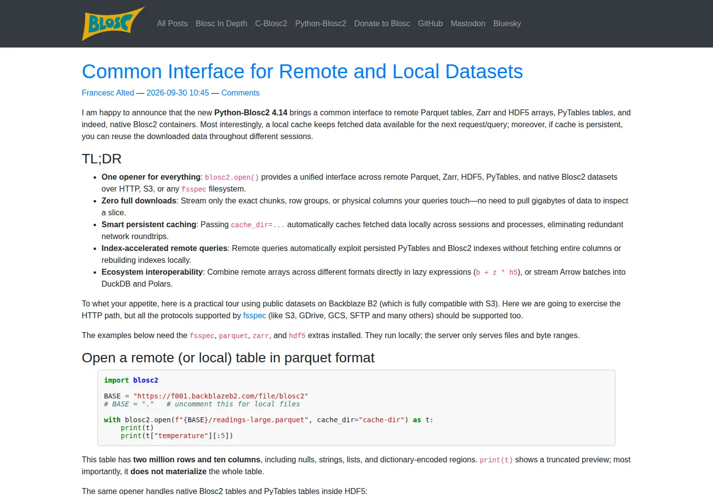Click 'One opener for everything' bullet label
Image resolution: width=713 pixels, height=495 pixels.
point(151,177)
